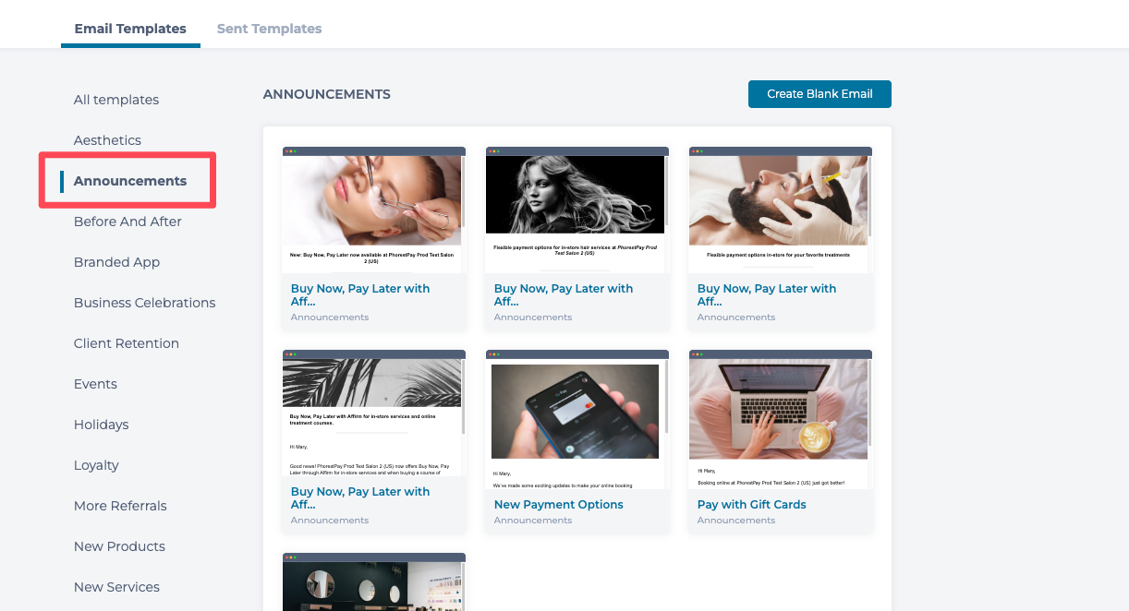This screenshot has width=1129, height=611.
Task: Select Aesthetics in the sidebar
Action: pos(107,140)
